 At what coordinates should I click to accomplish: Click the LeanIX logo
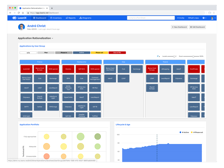[19, 18]
